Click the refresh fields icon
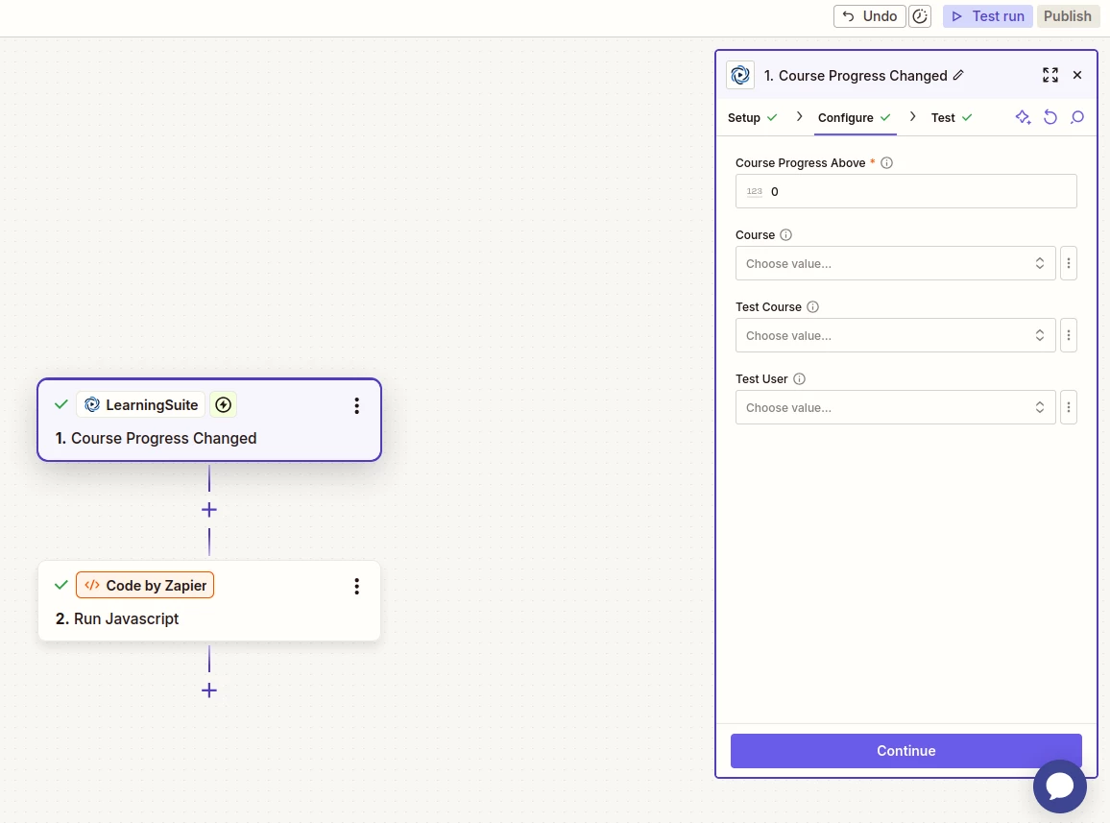Image resolution: width=1110 pixels, height=823 pixels. (1050, 117)
